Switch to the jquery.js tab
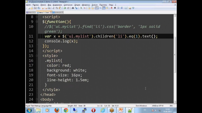The width and height of the screenshot is (202, 113). [58, 12]
